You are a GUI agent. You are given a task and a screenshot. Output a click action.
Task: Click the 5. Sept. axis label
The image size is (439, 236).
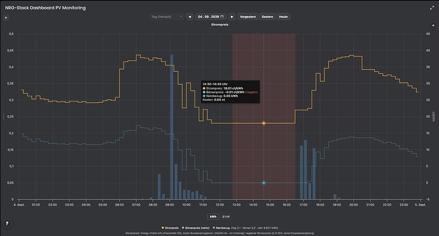(x=421, y=205)
